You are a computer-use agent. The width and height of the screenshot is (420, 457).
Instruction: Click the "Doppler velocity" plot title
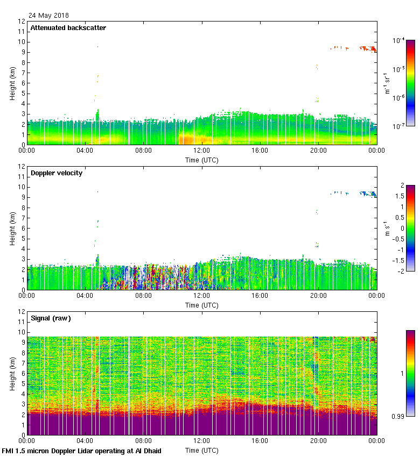click(x=57, y=173)
